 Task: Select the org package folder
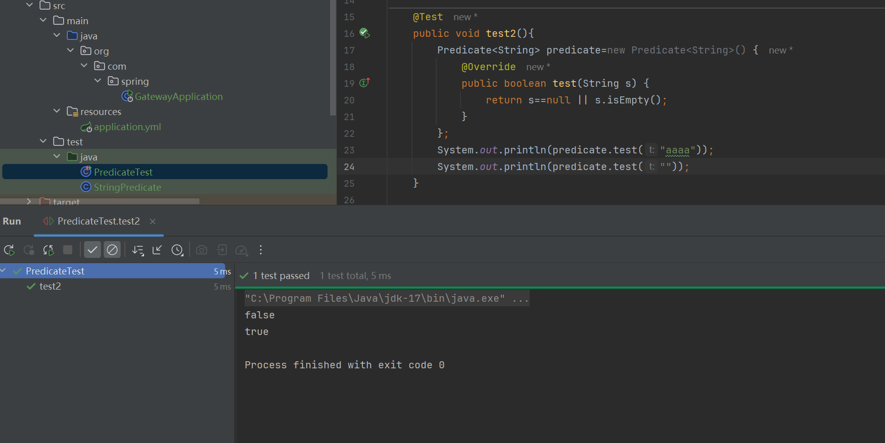coord(101,51)
